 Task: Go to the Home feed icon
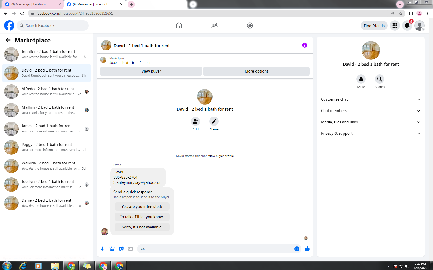(179, 26)
